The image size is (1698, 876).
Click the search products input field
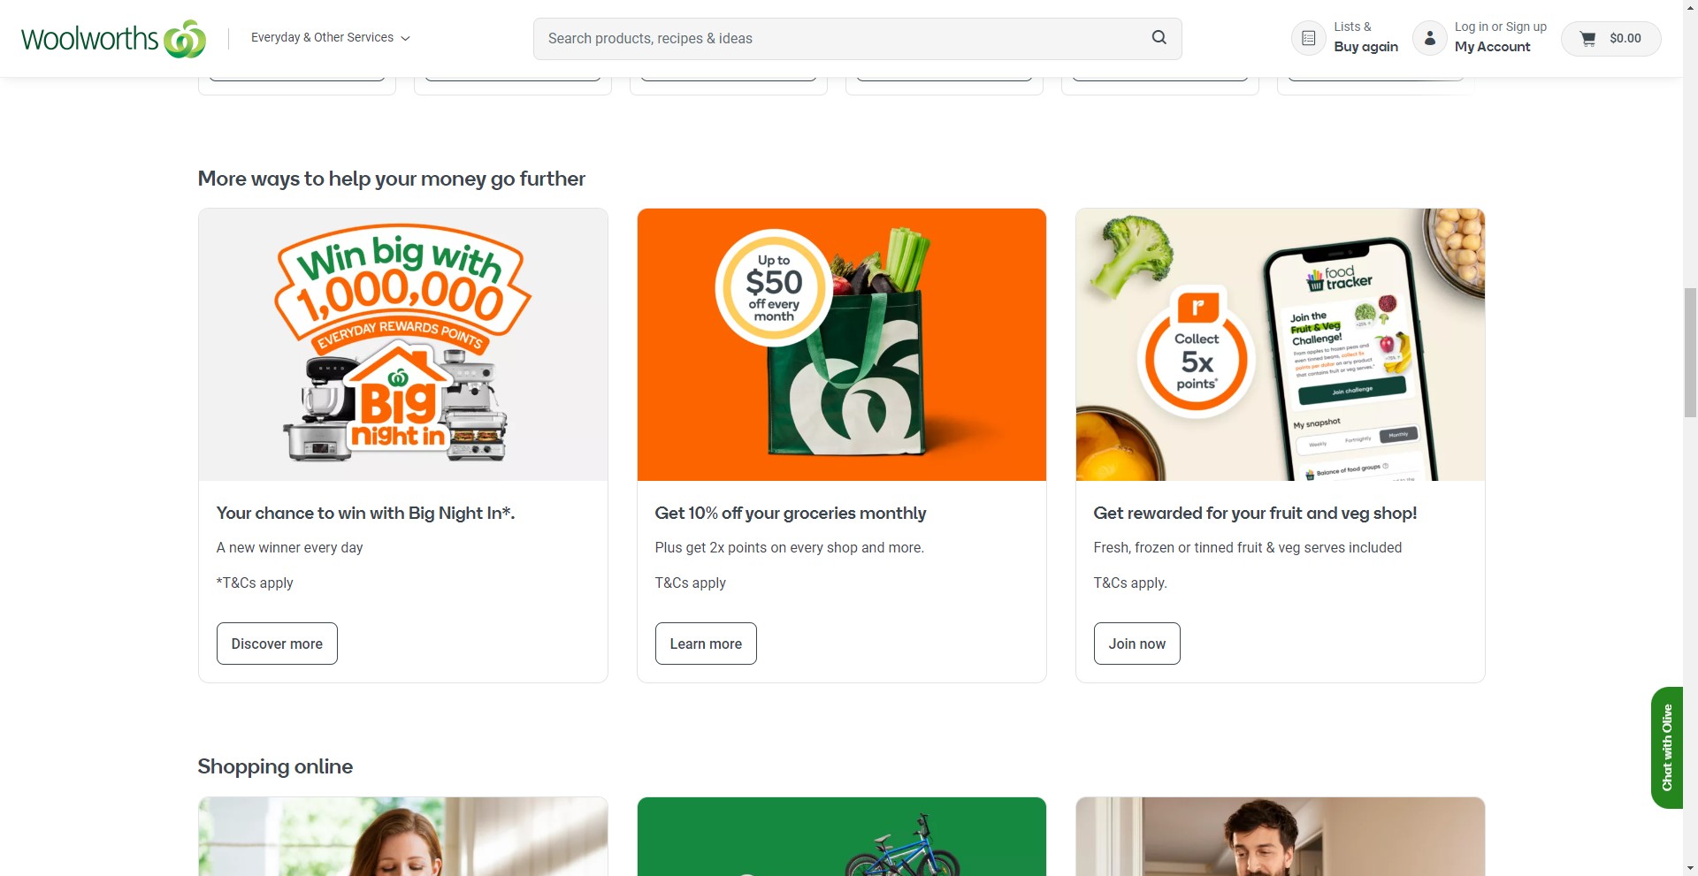pyautogui.click(x=840, y=39)
